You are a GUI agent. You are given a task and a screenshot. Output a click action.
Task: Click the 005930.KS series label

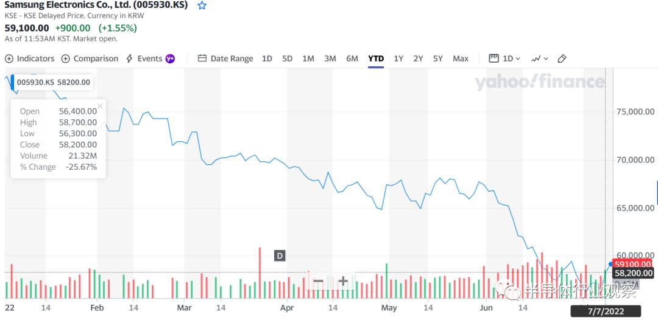pyautogui.click(x=54, y=82)
